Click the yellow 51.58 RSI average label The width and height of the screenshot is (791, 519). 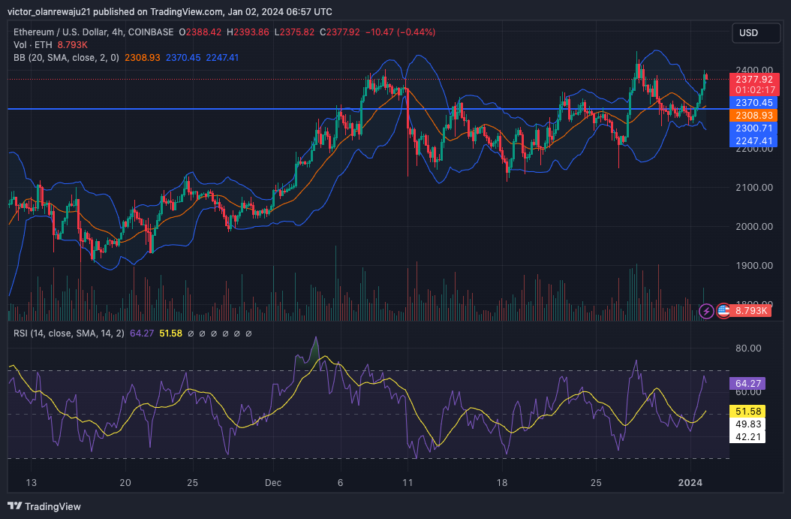tap(747, 412)
